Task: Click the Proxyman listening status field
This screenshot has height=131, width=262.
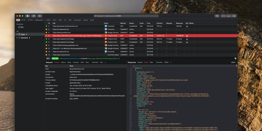Action: pos(126,16)
